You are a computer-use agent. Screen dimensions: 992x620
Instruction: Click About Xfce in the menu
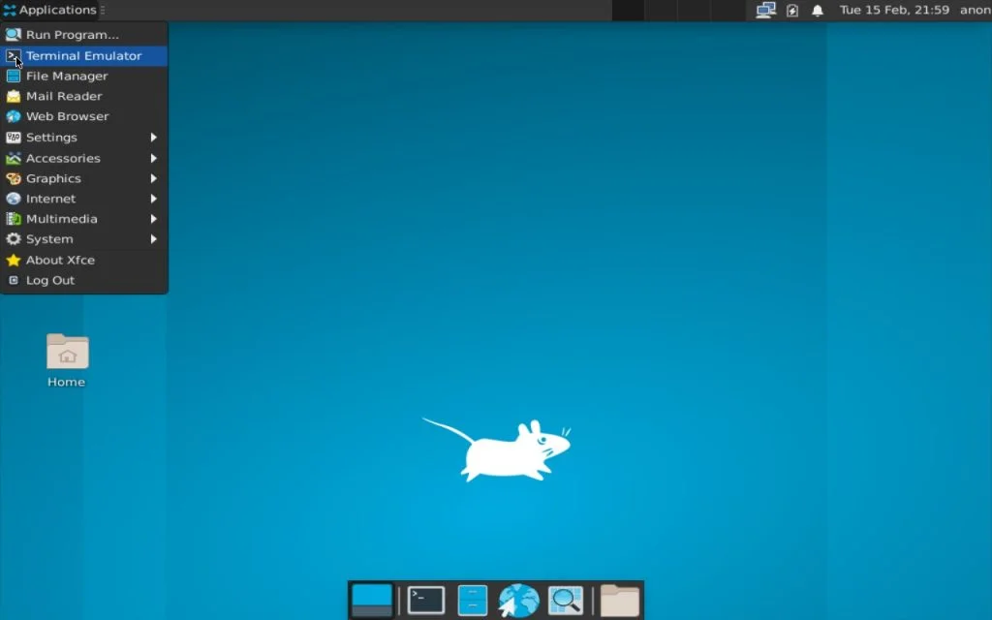point(59,260)
